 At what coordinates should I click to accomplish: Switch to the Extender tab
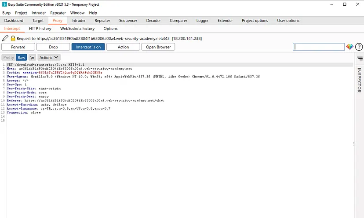(x=225, y=20)
